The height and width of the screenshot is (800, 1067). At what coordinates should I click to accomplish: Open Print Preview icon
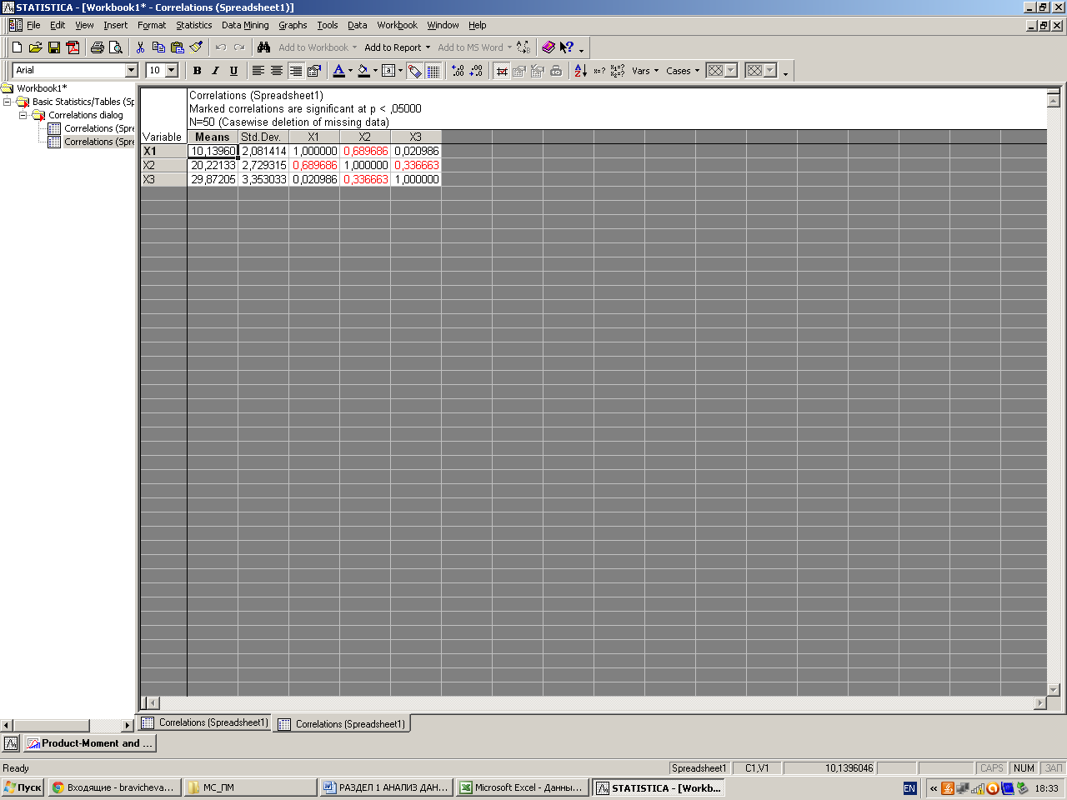116,47
